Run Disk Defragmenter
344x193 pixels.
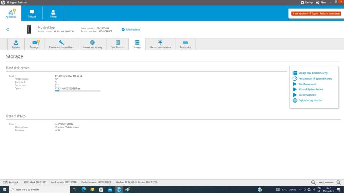(x=307, y=95)
